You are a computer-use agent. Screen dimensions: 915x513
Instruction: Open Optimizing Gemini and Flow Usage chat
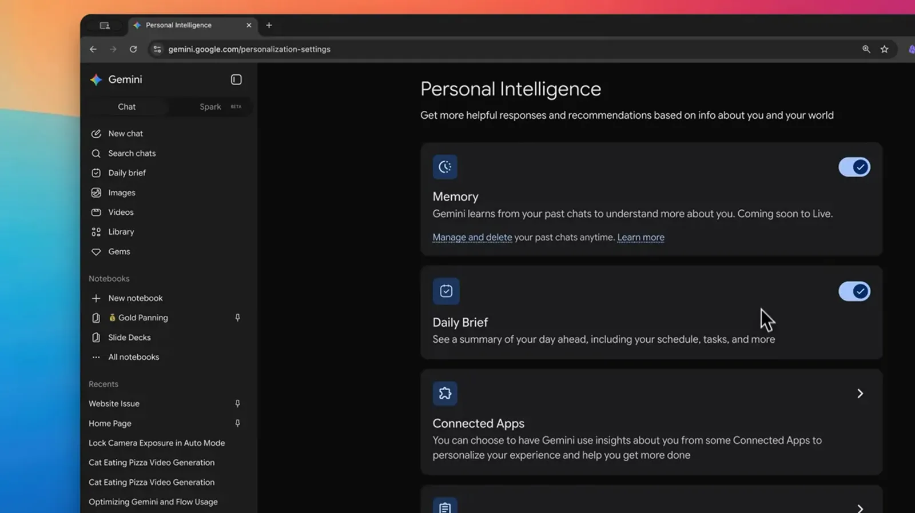click(x=153, y=502)
